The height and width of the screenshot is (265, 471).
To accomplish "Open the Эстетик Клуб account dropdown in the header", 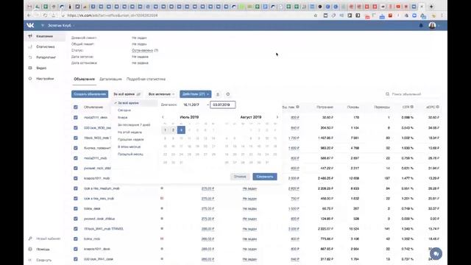I will [x=61, y=26].
